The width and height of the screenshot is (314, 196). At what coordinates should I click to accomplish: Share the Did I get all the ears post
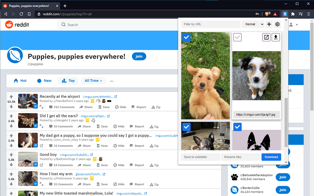point(84,126)
